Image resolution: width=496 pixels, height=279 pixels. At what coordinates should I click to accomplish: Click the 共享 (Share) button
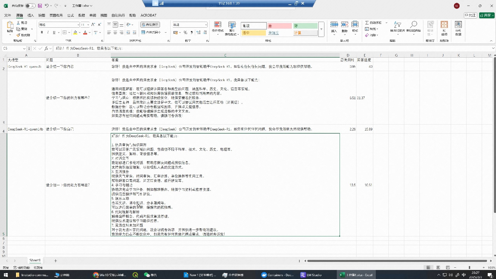(487, 15)
